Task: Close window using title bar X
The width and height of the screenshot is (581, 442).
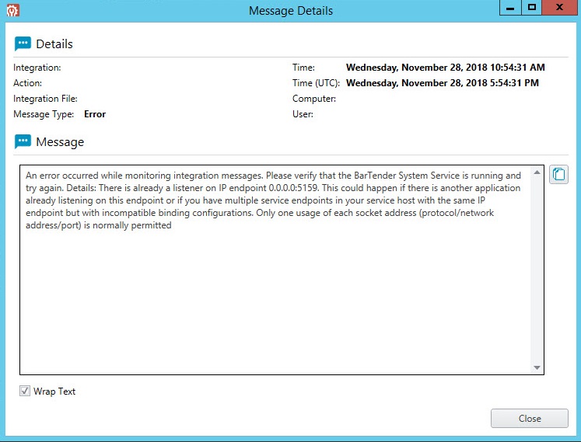Action: (x=559, y=8)
